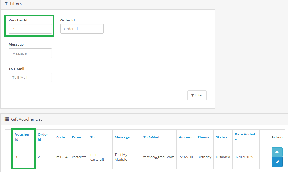Sort vouchers by Theme column

pos(203,137)
